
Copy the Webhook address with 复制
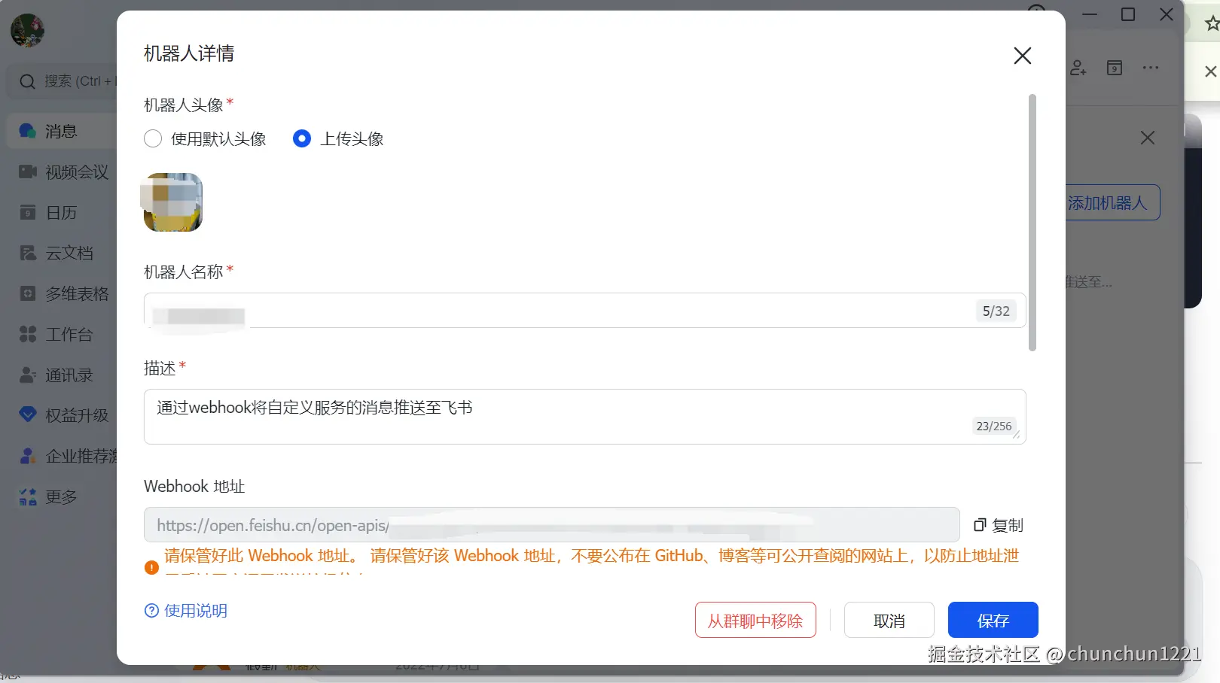[x=999, y=525]
